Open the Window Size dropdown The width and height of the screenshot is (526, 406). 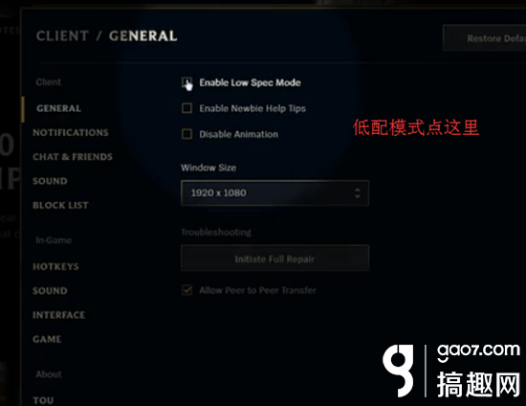[x=274, y=192]
